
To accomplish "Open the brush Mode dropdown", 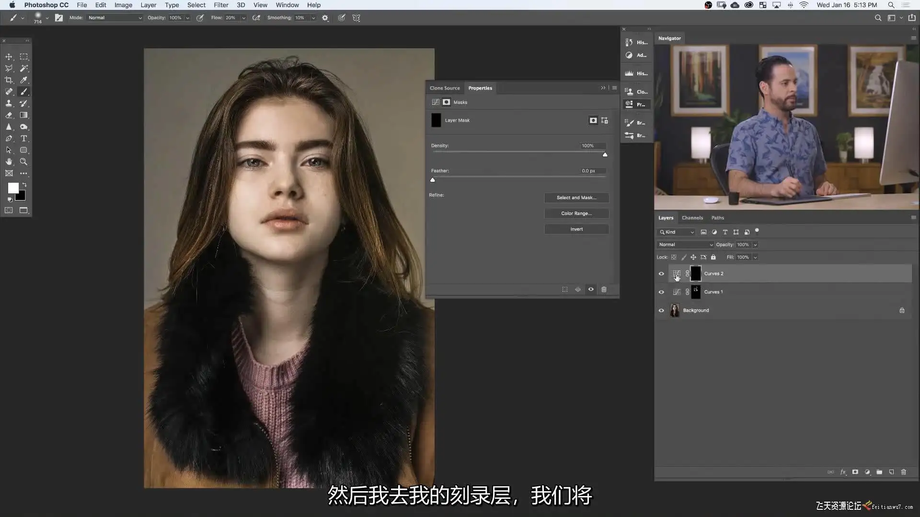I will click(115, 18).
